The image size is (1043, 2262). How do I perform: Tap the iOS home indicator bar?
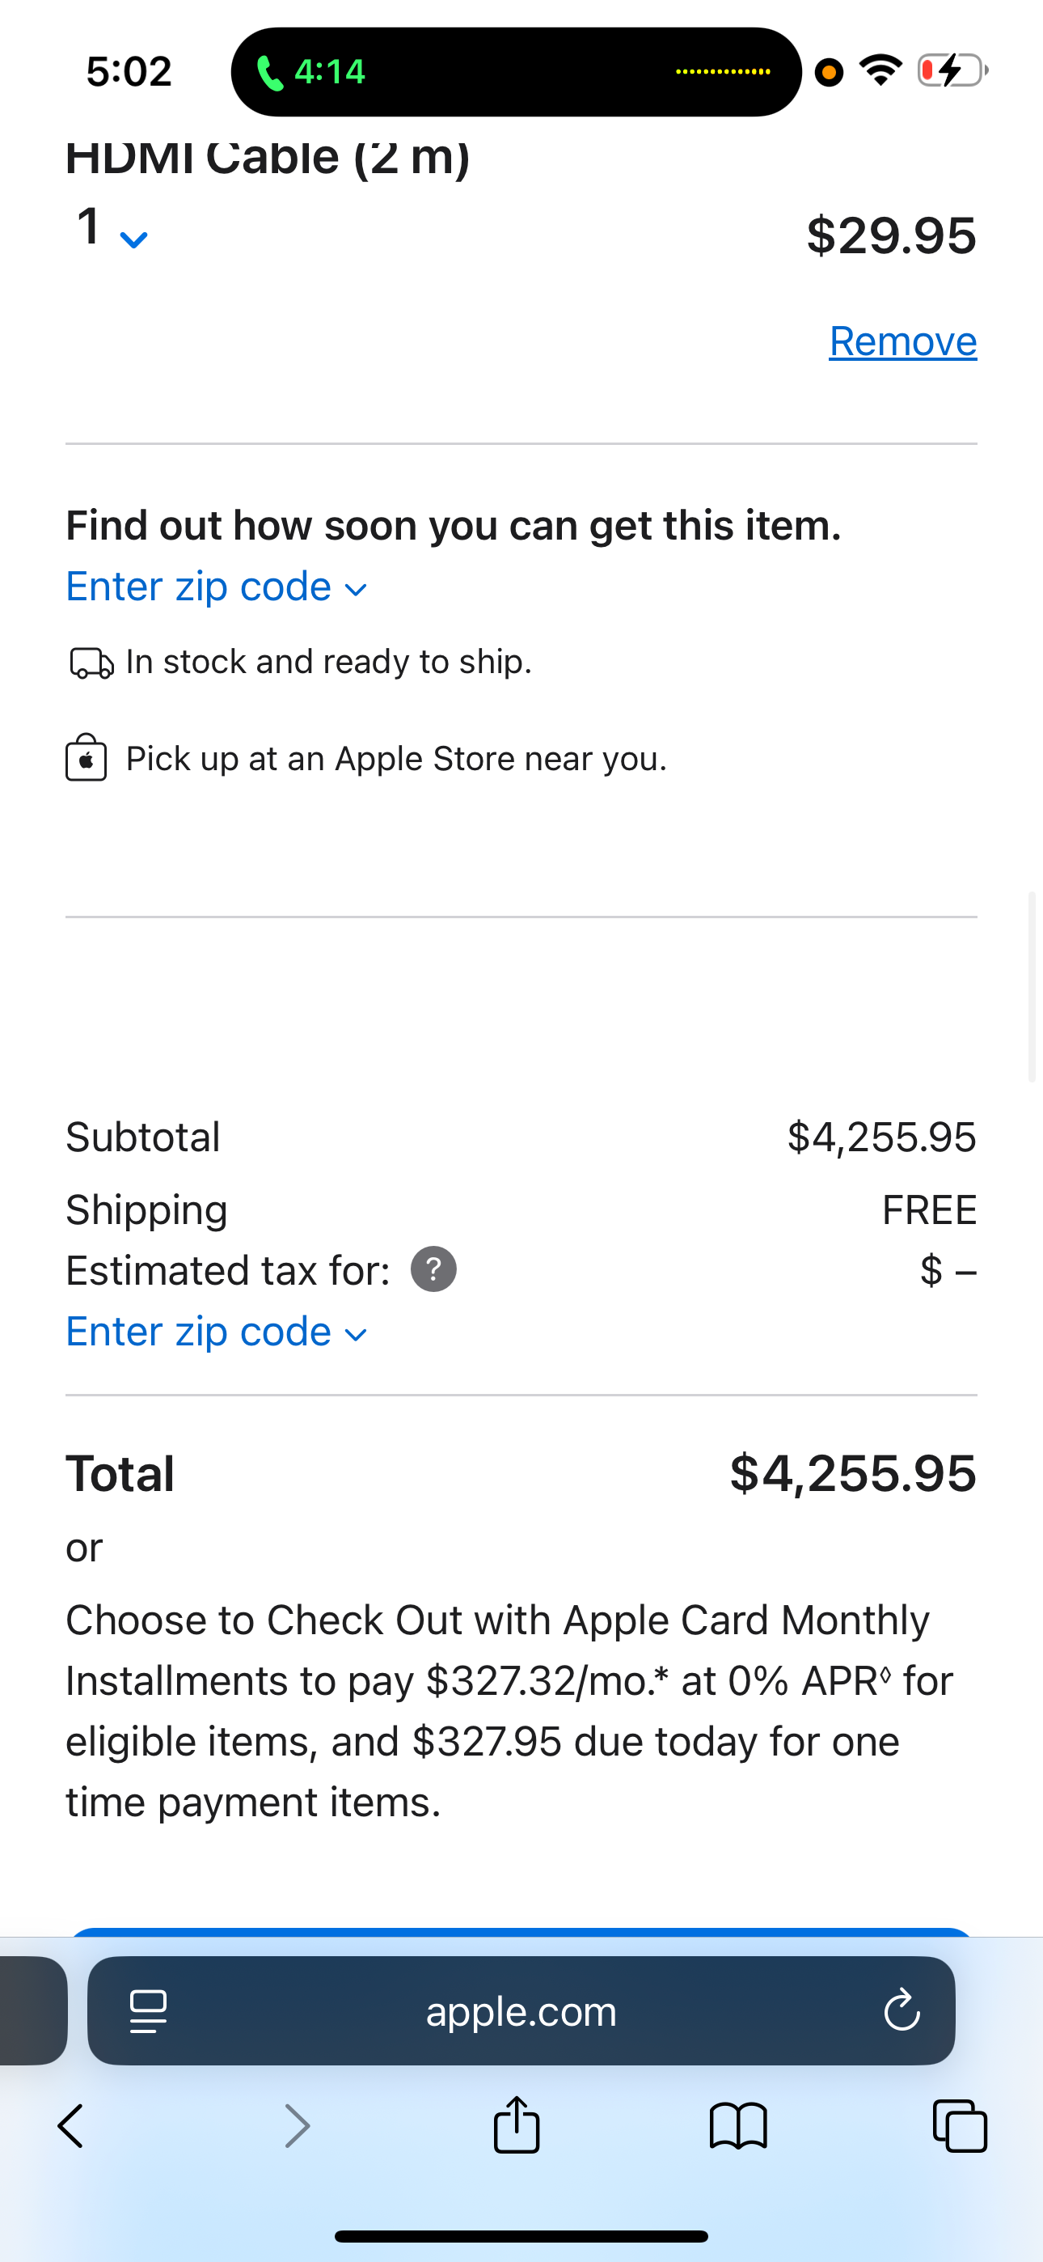(x=521, y=2235)
